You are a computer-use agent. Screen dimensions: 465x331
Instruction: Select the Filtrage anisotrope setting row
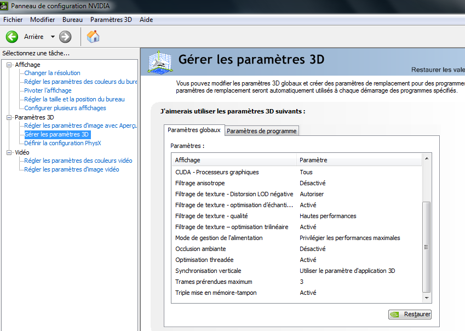click(200, 183)
